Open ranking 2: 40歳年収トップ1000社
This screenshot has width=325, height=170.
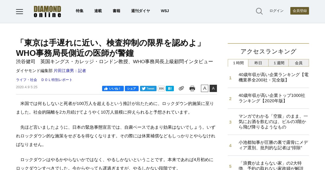tap(272, 98)
